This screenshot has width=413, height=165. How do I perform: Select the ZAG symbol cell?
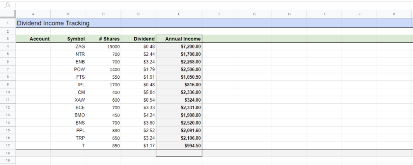(68, 47)
